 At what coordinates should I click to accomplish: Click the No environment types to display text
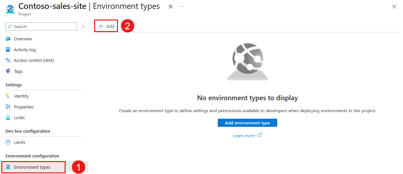coord(248,98)
